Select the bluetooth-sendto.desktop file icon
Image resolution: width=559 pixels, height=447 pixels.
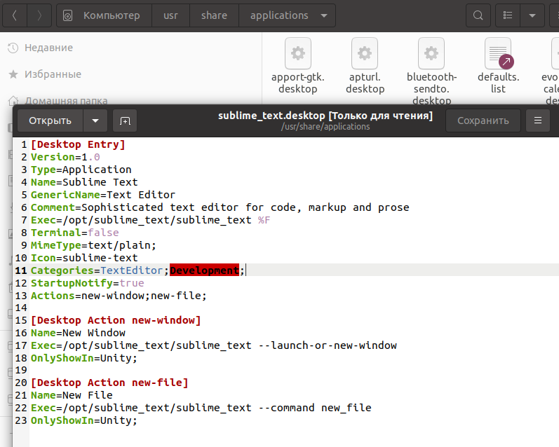pyautogui.click(x=431, y=53)
